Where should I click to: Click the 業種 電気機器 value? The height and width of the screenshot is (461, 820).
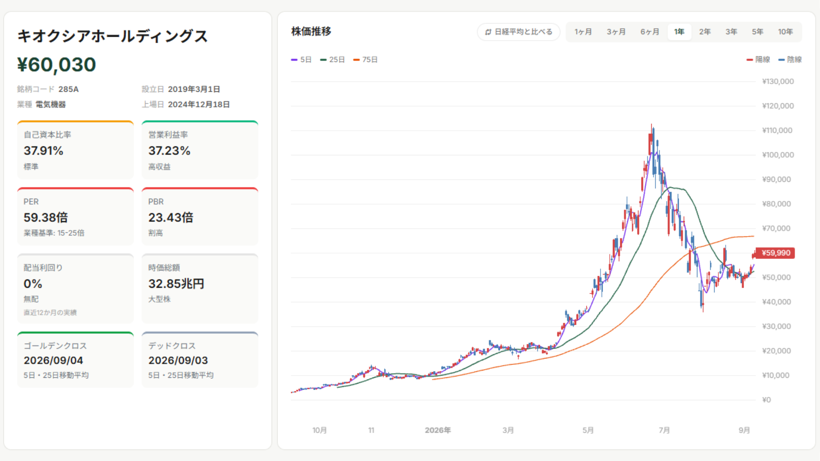click(x=50, y=105)
